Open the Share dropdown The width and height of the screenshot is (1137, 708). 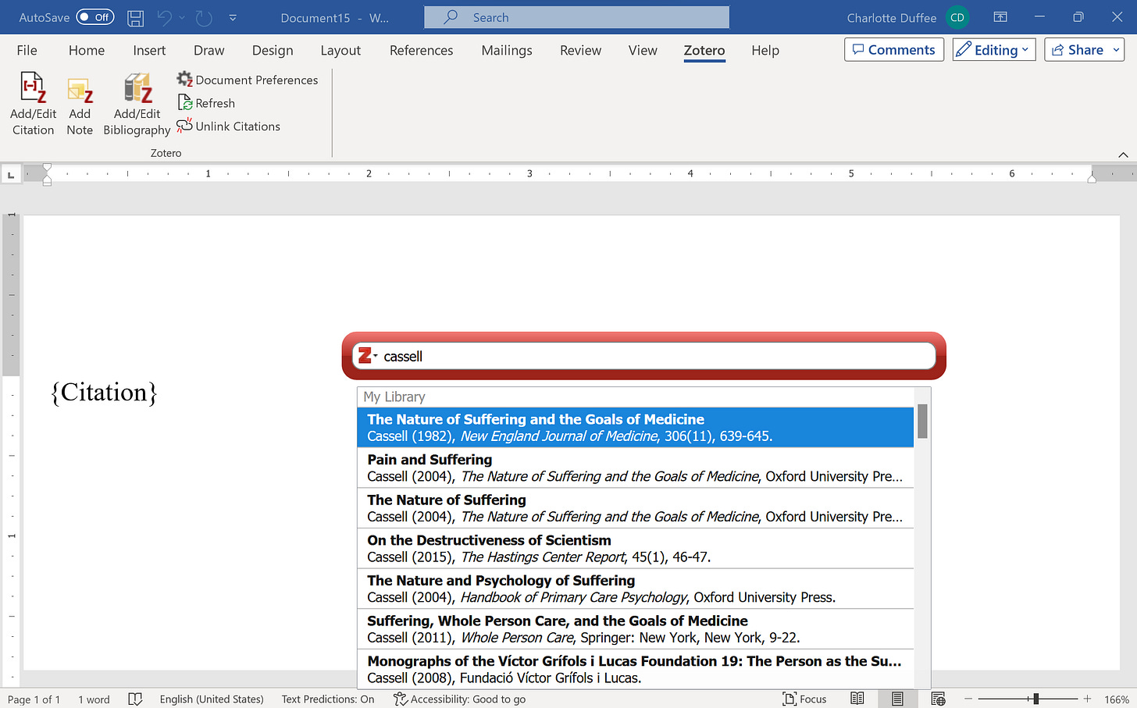tap(1117, 50)
